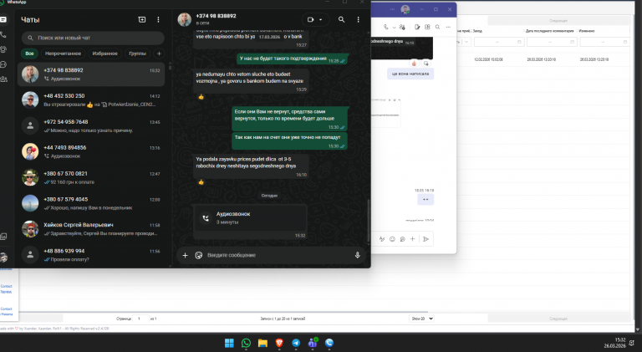Select the 'Группы' chat filter
The height and width of the screenshot is (352, 642).
(138, 54)
